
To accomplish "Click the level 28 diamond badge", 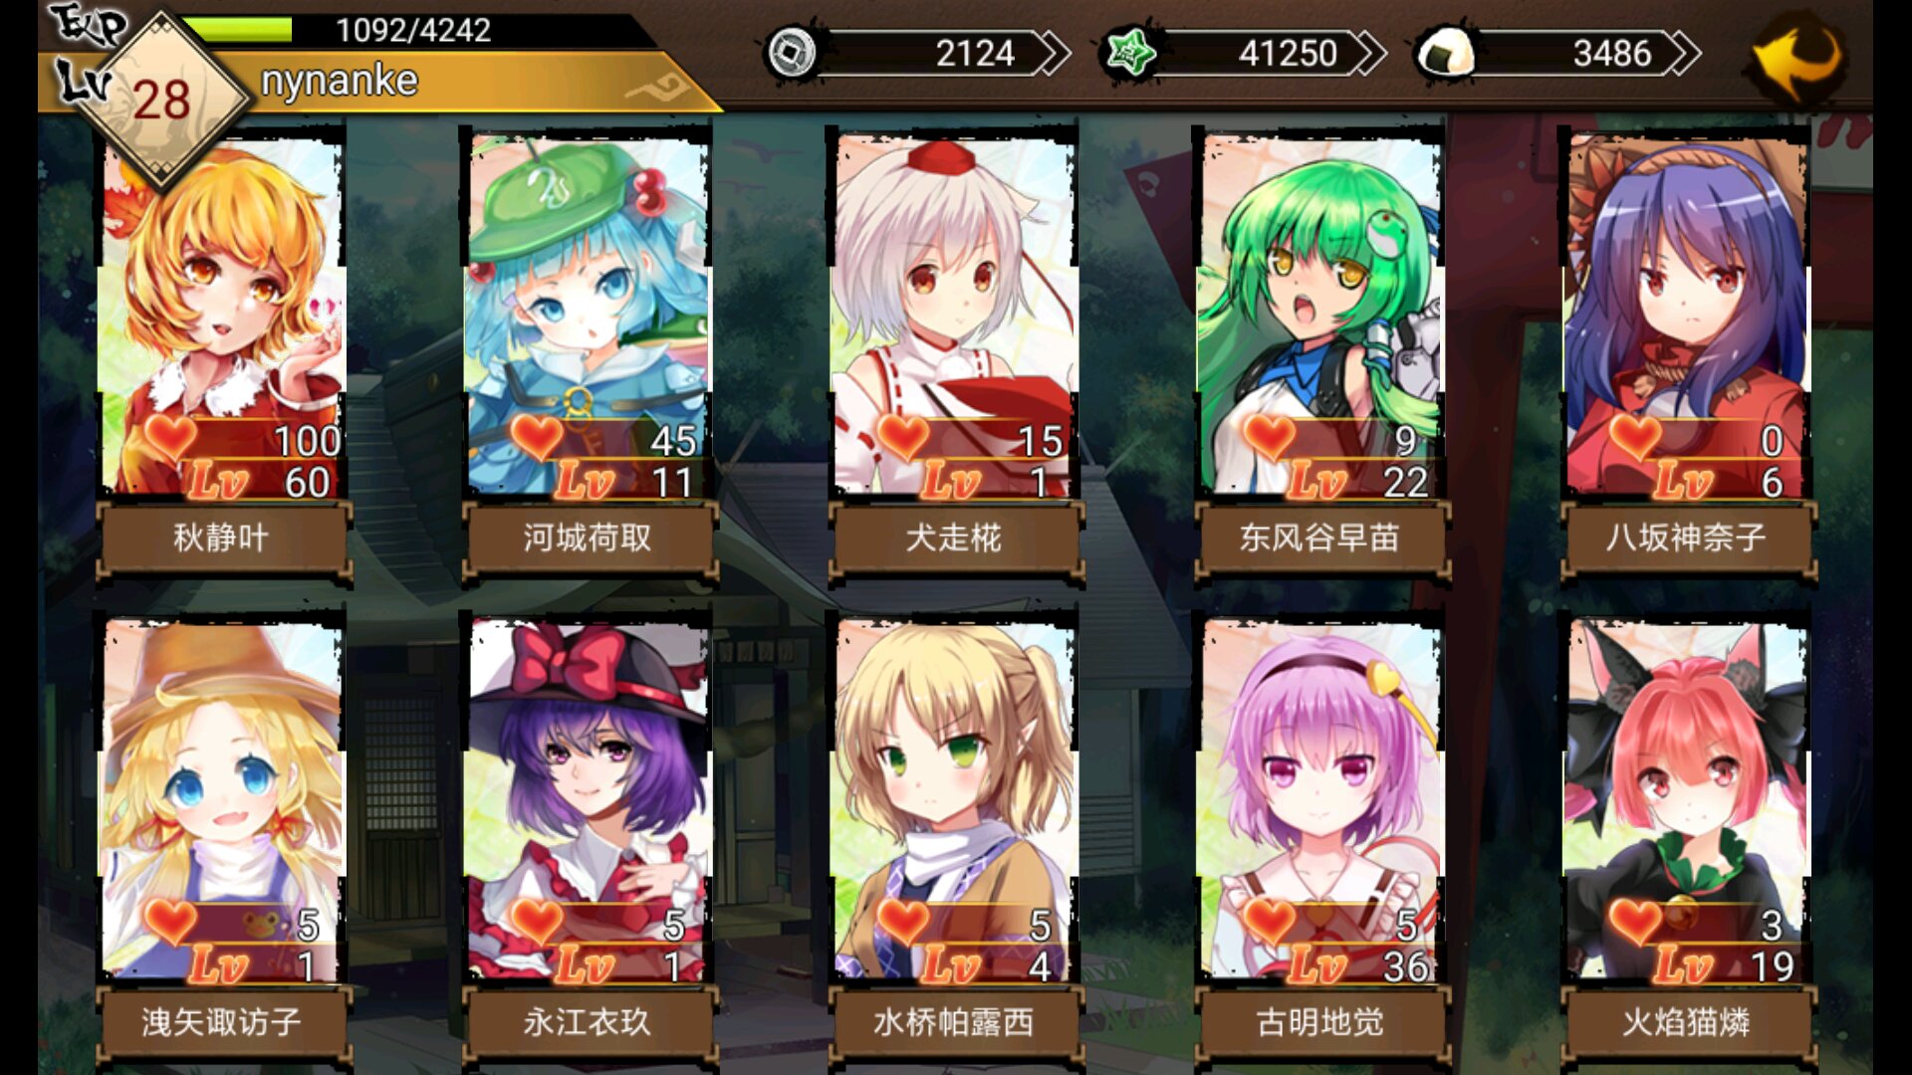I will point(162,99).
